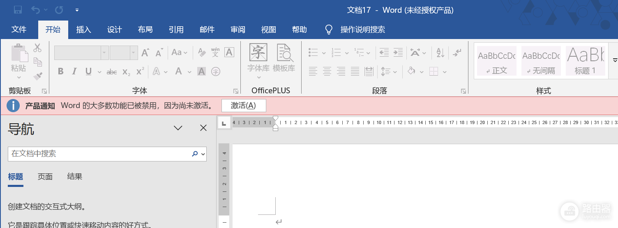Image resolution: width=618 pixels, height=228 pixels.
Task: Click the text effects outlined A
Action: coord(156,71)
